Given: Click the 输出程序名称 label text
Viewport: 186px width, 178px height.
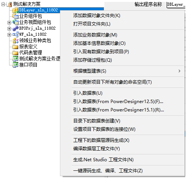Looking at the screenshot, I should (x=148, y=5).
